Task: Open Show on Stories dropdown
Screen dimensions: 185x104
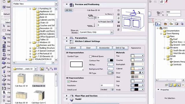Action: pos(112,32)
